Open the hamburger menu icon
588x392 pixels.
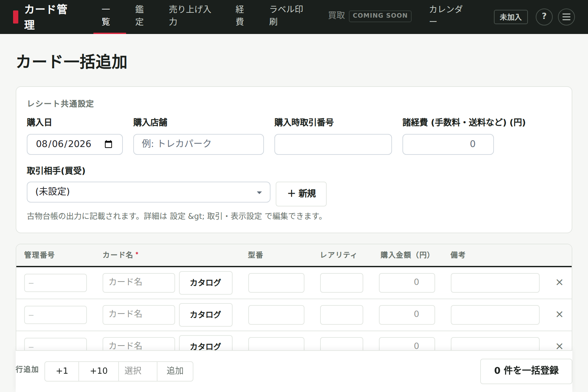click(566, 17)
